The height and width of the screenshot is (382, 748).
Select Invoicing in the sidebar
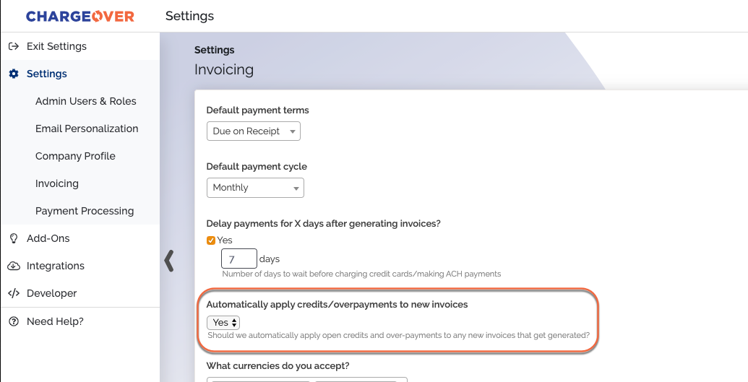(x=57, y=183)
